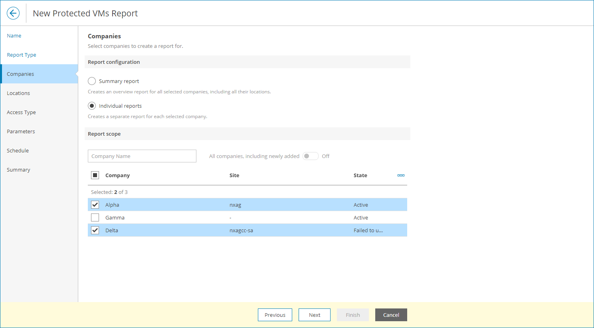Click the Off label beside the toggle
Screen dimensions: 594x328
tap(326, 156)
